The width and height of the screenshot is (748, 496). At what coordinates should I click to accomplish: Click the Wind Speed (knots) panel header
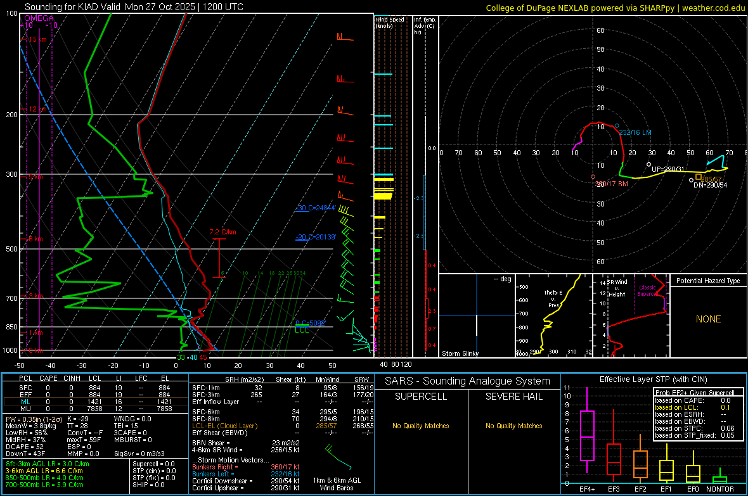pyautogui.click(x=390, y=22)
